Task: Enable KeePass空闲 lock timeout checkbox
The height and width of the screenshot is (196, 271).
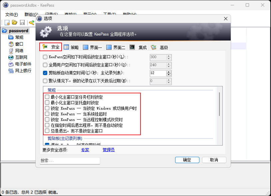Action: click(x=45, y=57)
